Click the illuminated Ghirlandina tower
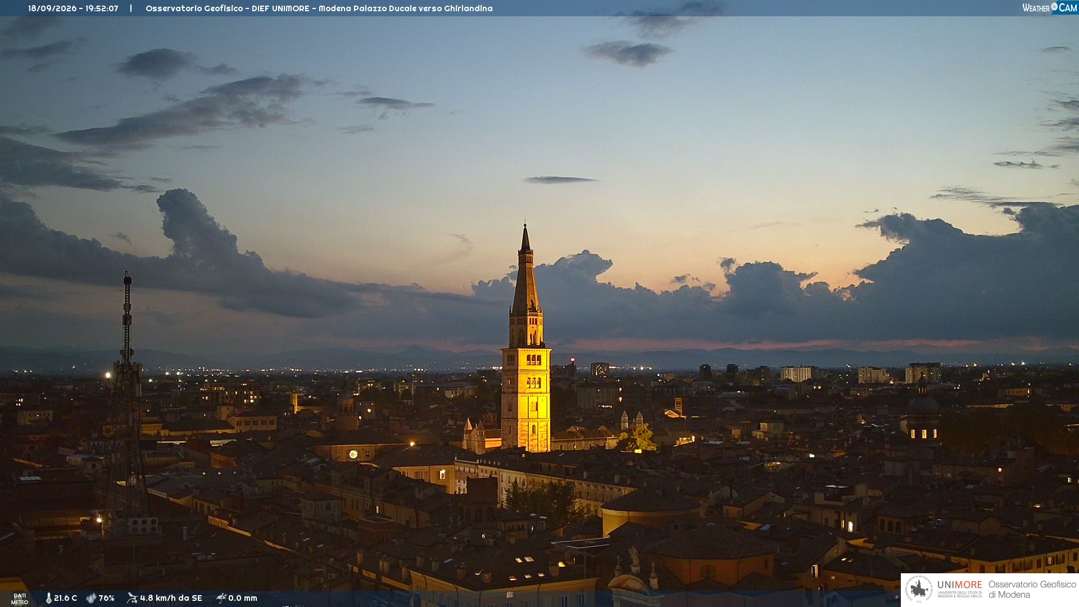The height and width of the screenshot is (607, 1079). 526,343
